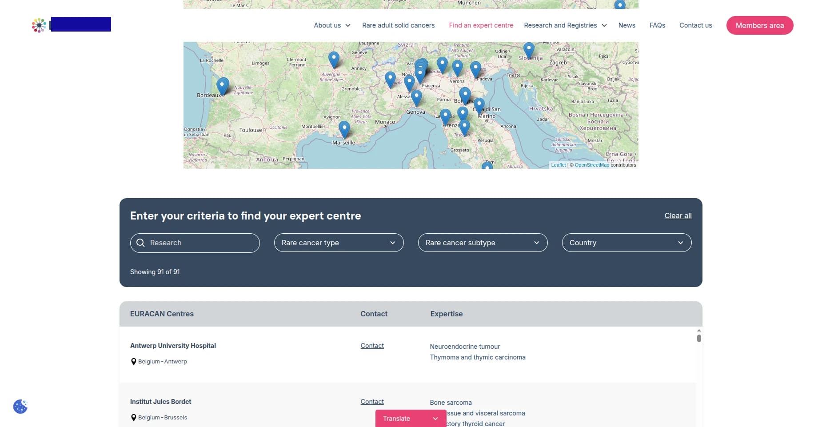
Task: Click Thymoma and thymic carcinoma text
Action: pos(478,357)
